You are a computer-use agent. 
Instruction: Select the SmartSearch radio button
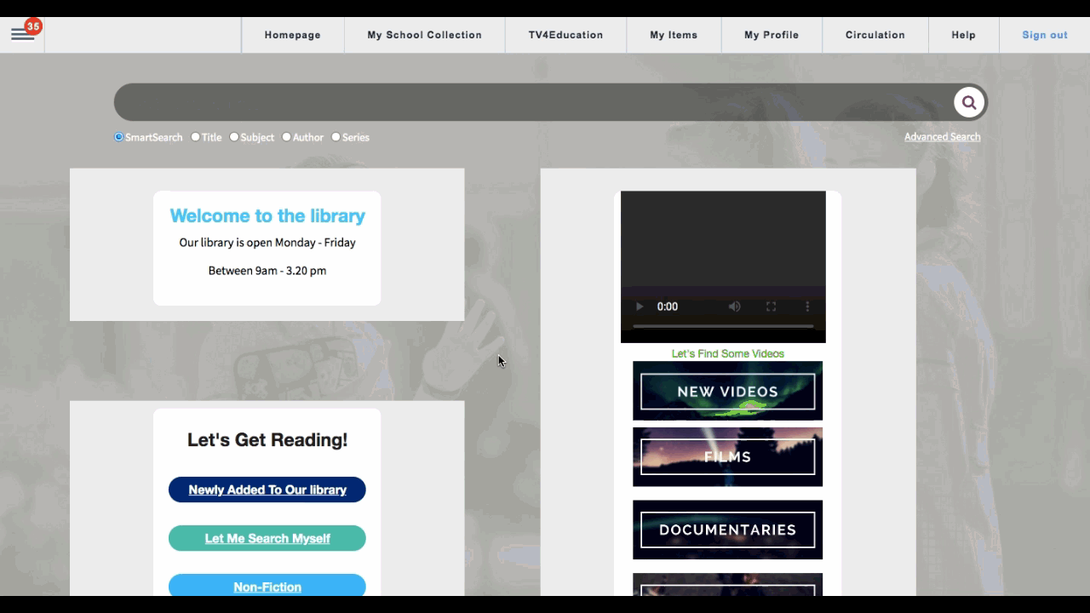(119, 137)
